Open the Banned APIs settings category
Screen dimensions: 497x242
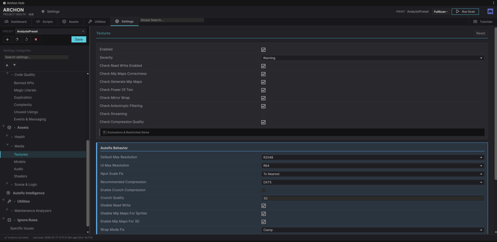pyautogui.click(x=24, y=83)
